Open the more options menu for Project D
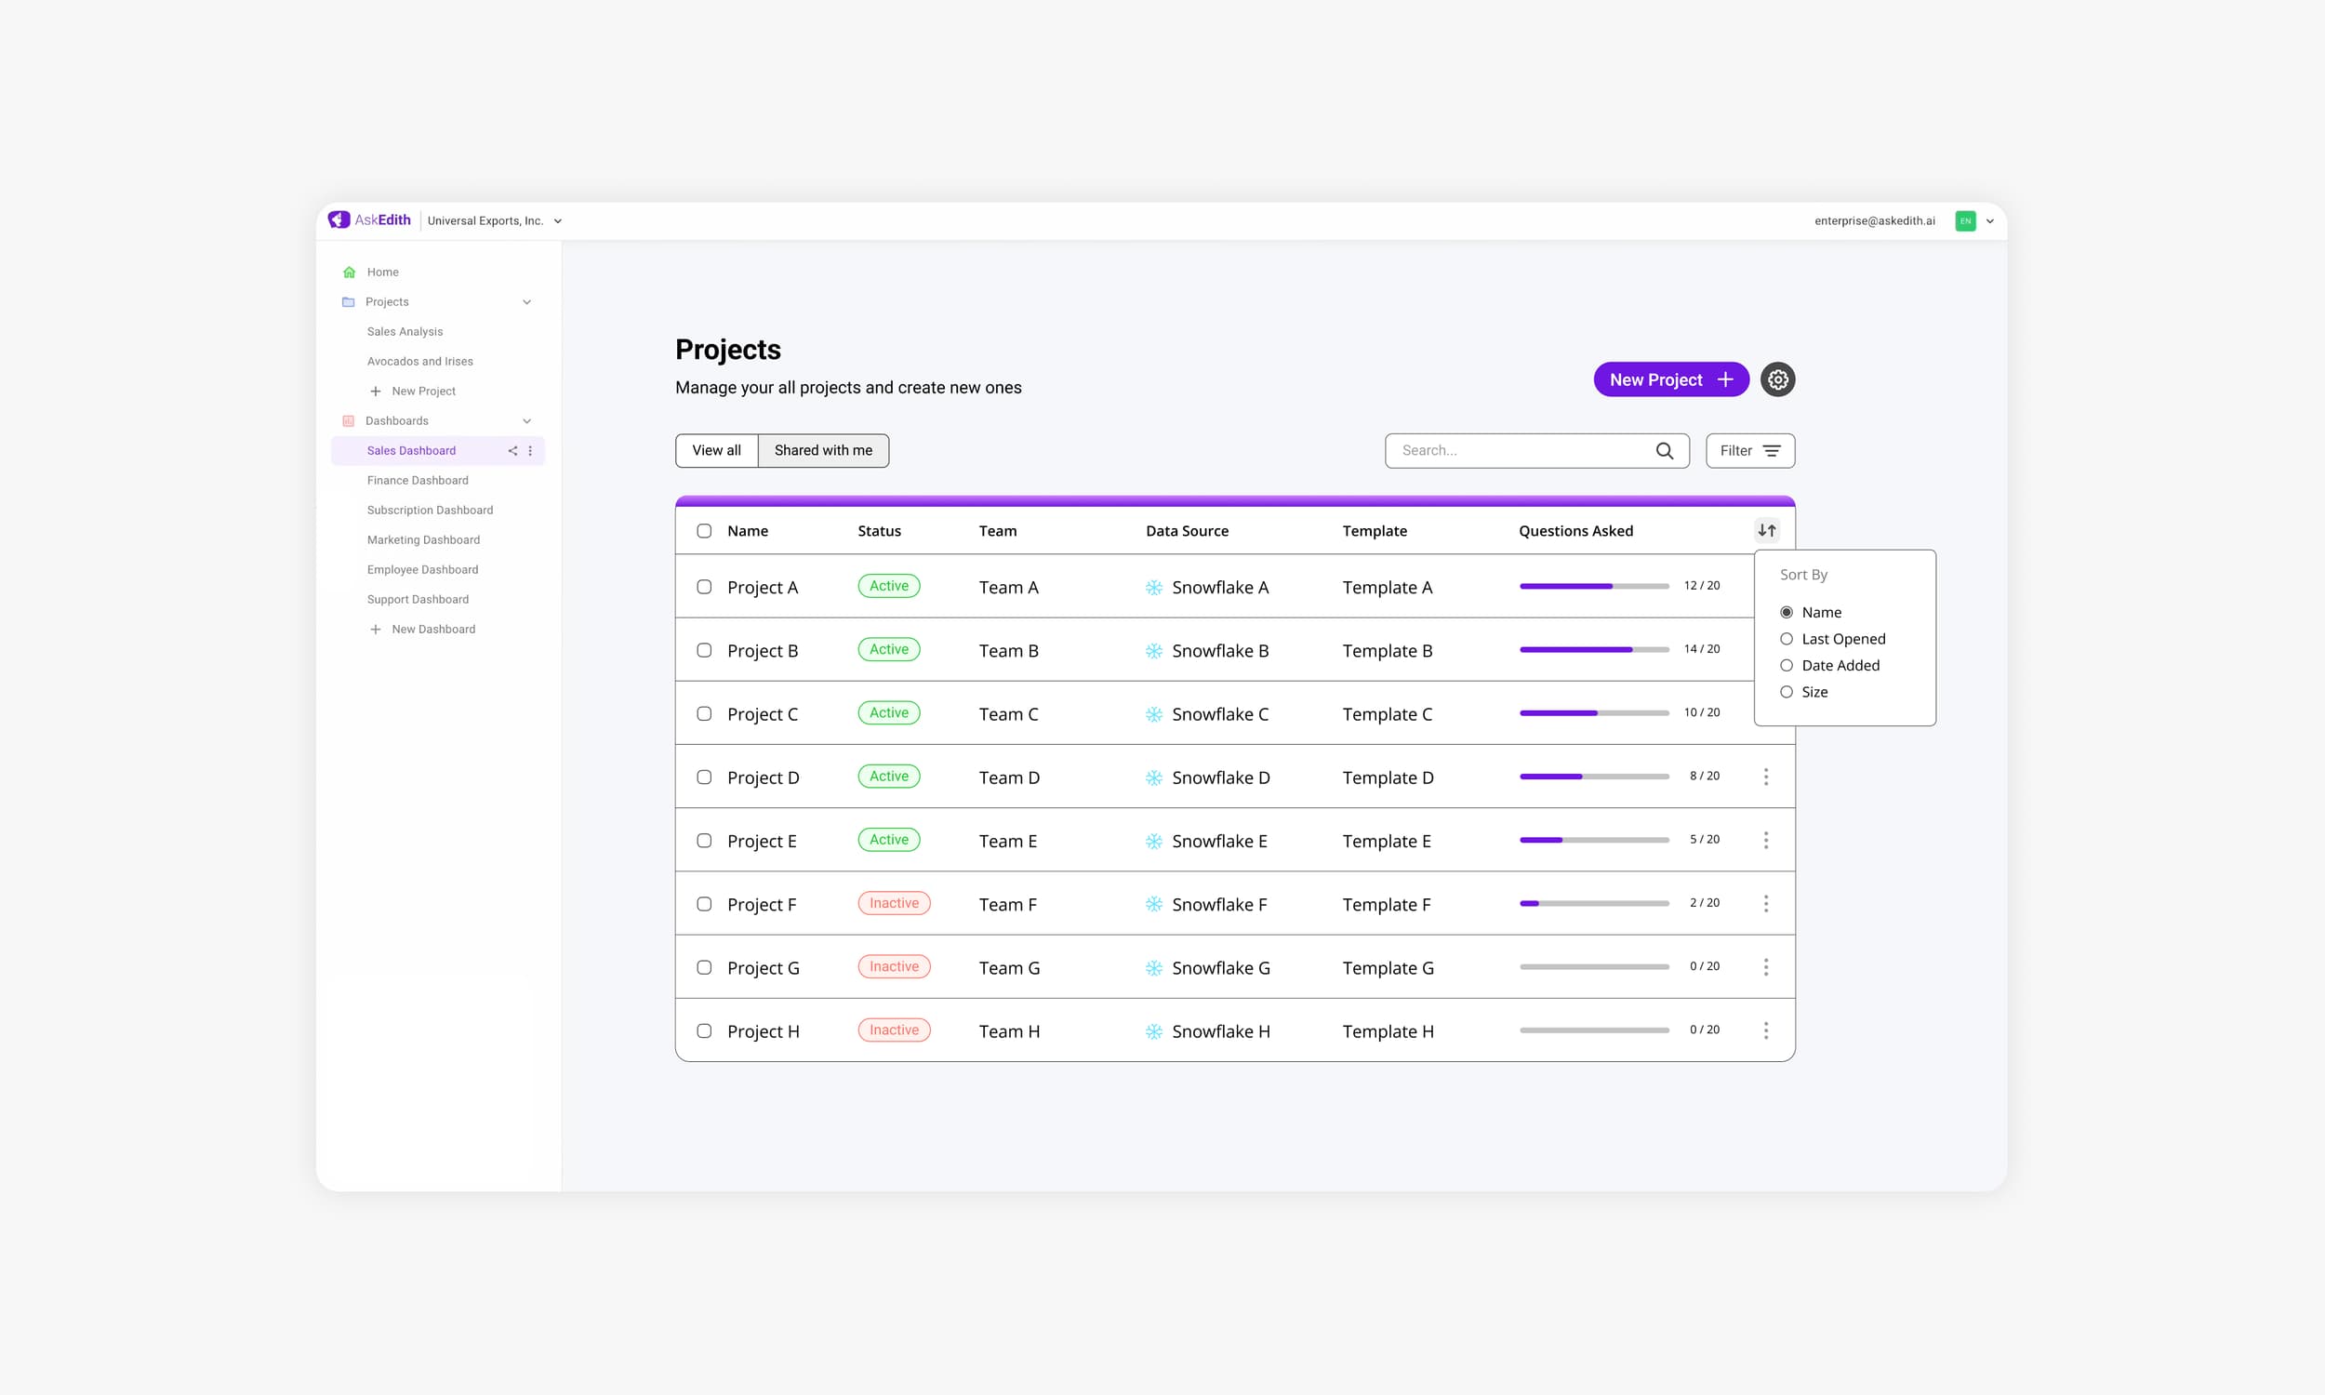Image resolution: width=2325 pixels, height=1395 pixels. tap(1766, 777)
